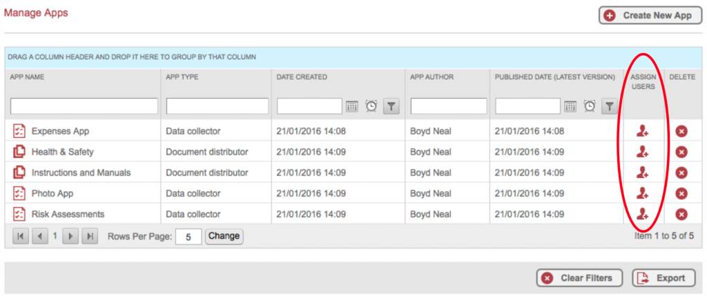
Task: Assign users to Health & Safety app
Action: (642, 152)
